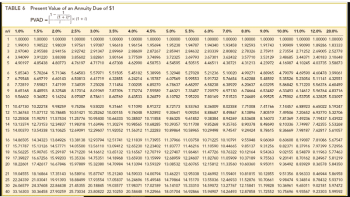Click cell value 9.95011 in row 20

point(267,164)
